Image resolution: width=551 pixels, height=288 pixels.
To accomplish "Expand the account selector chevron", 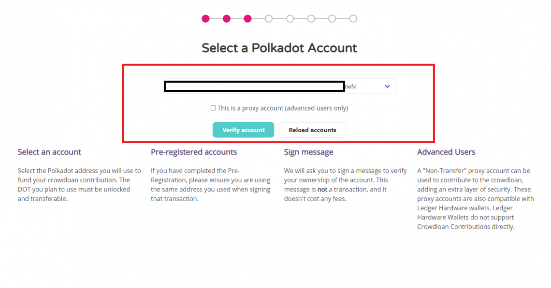I will tap(387, 86).
